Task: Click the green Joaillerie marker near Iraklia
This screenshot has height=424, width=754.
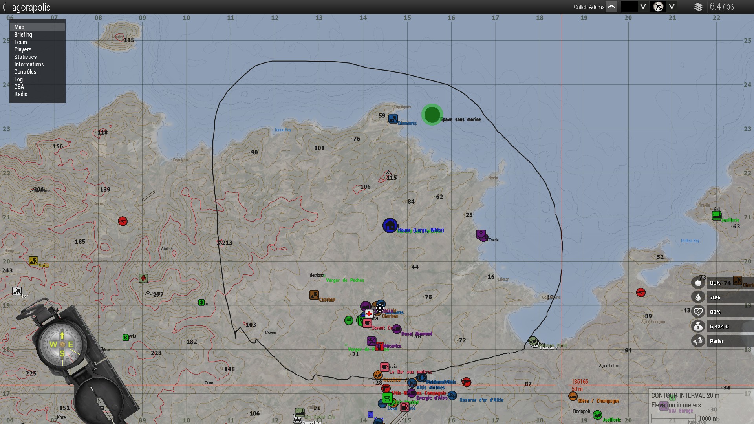Action: [x=717, y=216]
